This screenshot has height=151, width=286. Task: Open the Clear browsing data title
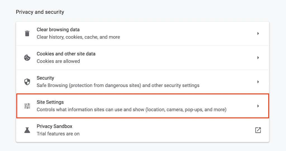coord(58,30)
